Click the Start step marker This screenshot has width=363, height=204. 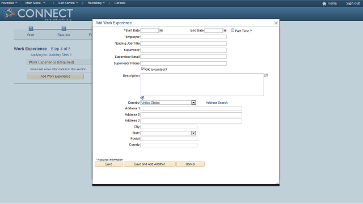[31, 29]
